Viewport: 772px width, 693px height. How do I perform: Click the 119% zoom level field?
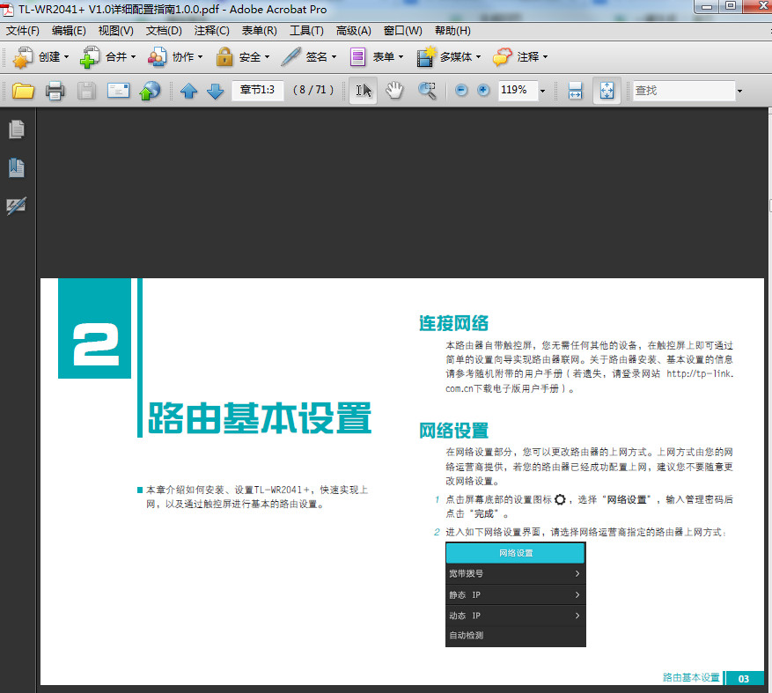518,90
